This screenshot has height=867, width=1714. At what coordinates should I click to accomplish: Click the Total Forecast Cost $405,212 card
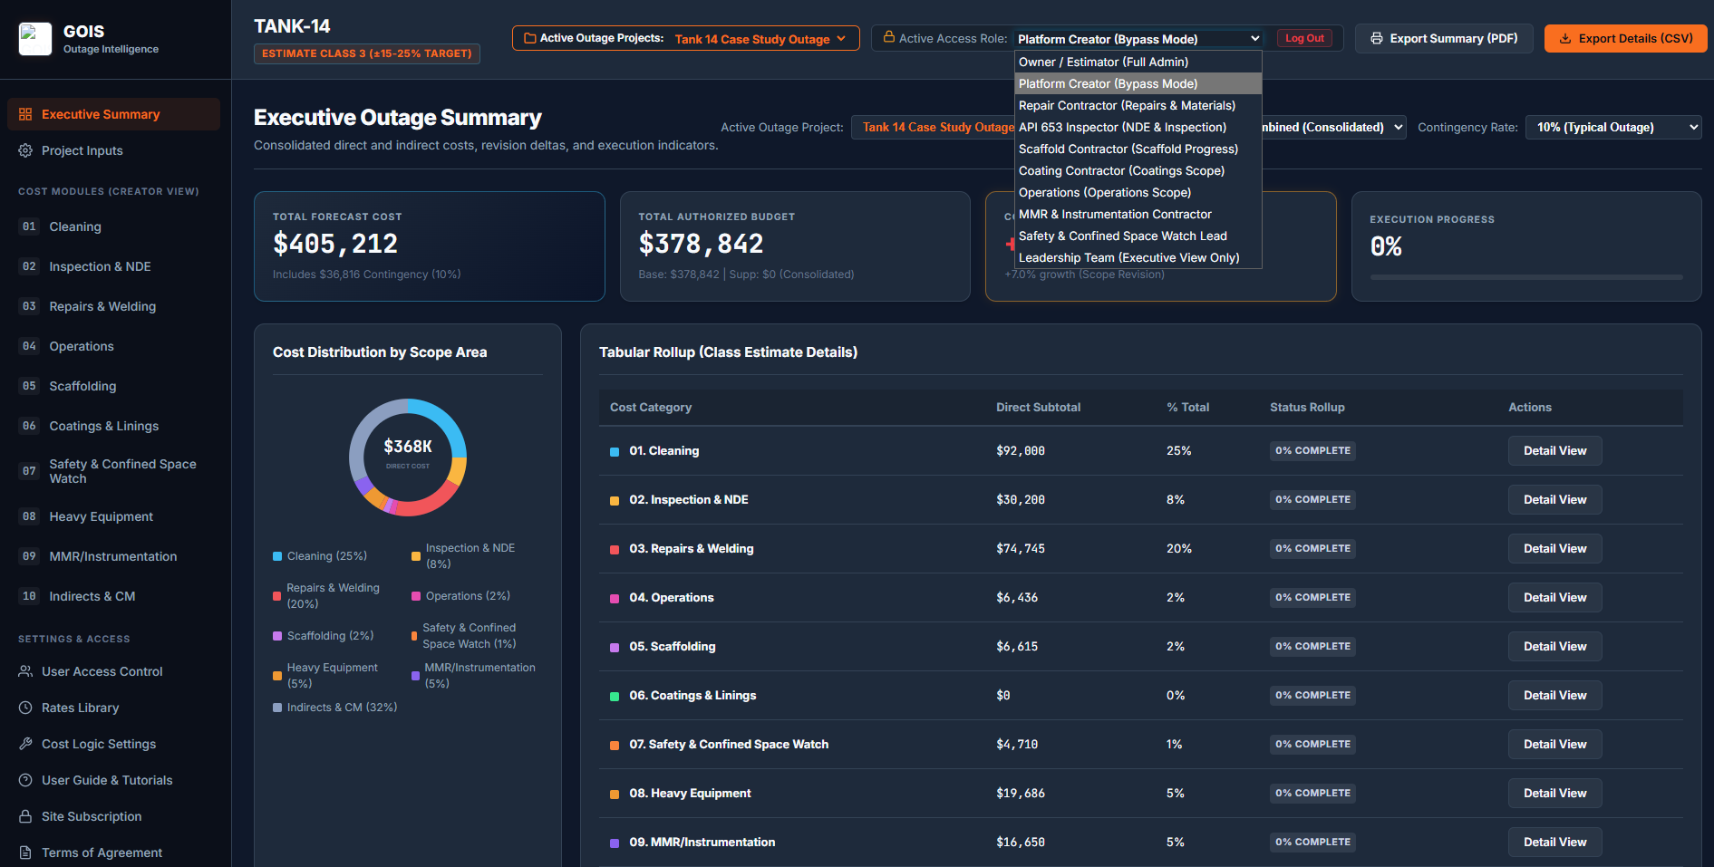point(430,246)
